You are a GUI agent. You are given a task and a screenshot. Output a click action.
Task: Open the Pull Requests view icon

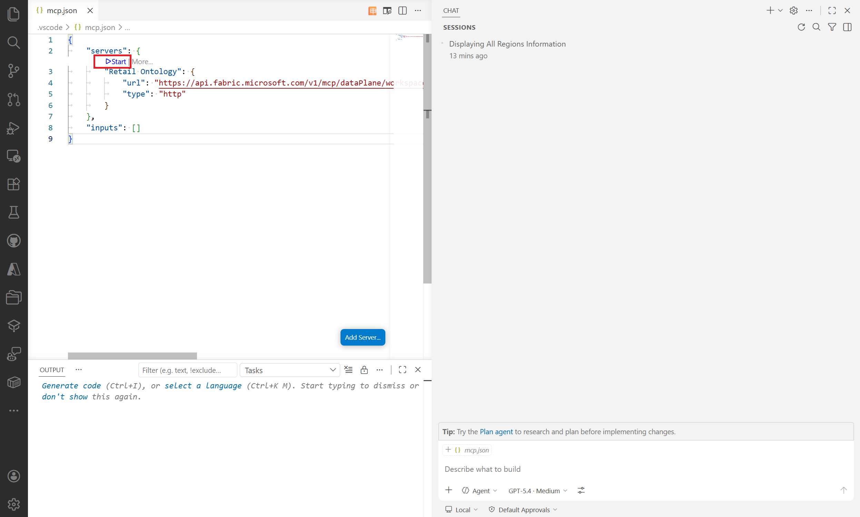pos(13,99)
